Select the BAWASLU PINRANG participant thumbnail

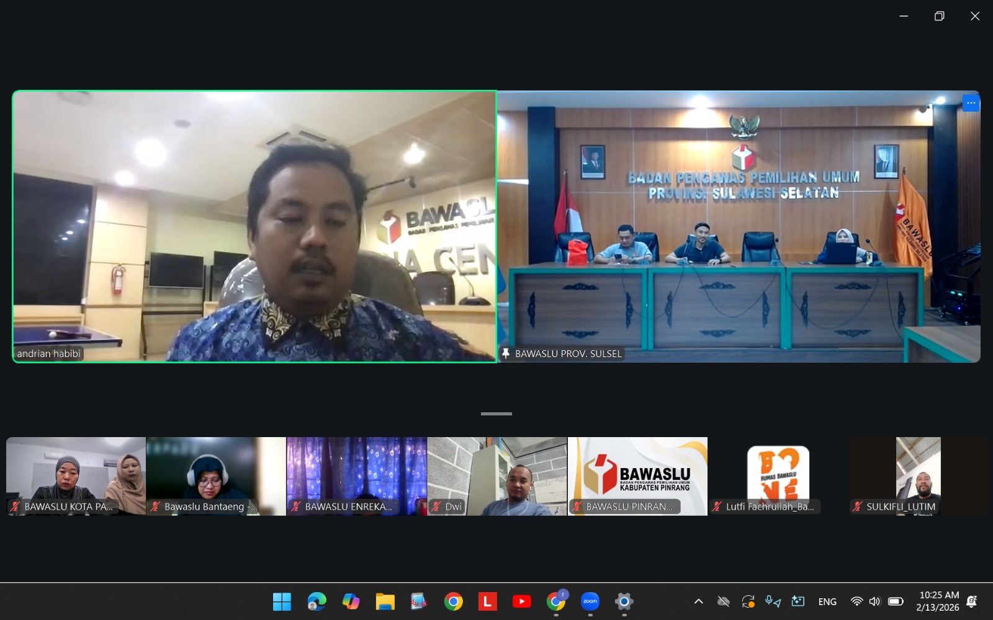click(x=637, y=476)
